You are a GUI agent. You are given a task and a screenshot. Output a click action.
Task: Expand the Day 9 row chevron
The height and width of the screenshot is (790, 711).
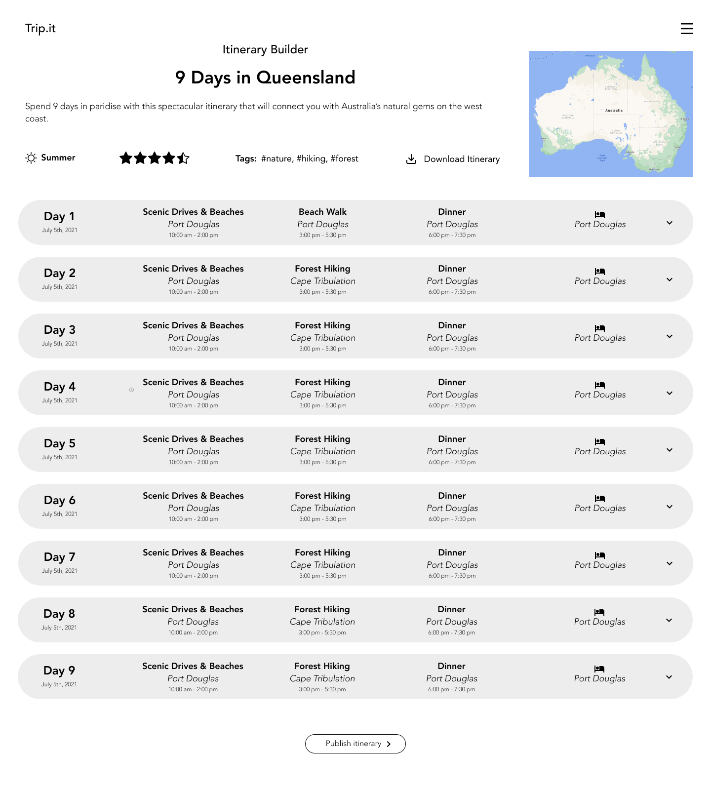coord(669,677)
